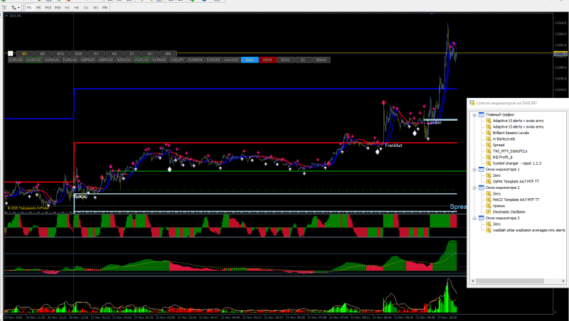The width and height of the screenshot is (569, 321).
Task: Change chart symbol to HK50
Action: coord(267,60)
